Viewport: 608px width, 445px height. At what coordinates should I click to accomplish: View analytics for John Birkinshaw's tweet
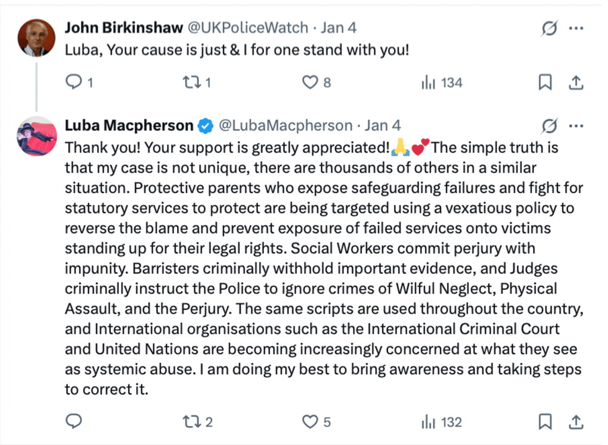(x=428, y=83)
